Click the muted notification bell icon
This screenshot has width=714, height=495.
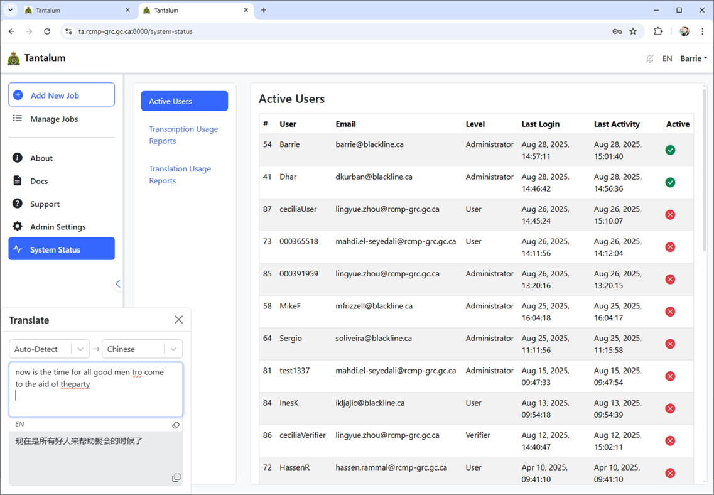pos(650,58)
